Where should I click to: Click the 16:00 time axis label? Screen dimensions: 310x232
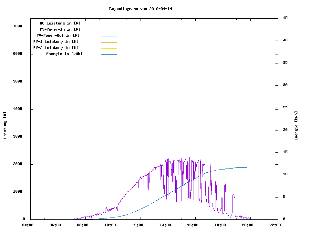coord(193,225)
